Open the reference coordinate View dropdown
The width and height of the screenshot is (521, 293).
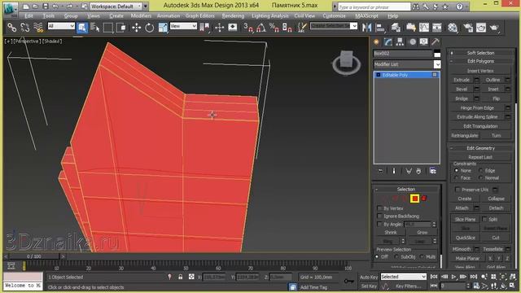183,26
